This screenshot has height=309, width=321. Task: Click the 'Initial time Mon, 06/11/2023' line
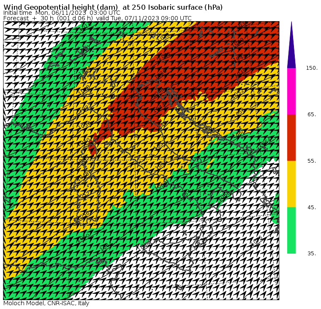pos(62,13)
